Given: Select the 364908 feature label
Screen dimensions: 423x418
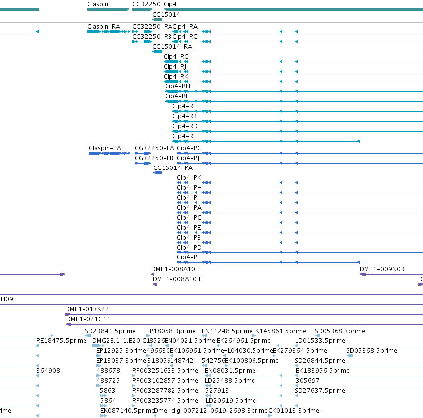Looking at the screenshot, I should pos(48,371).
